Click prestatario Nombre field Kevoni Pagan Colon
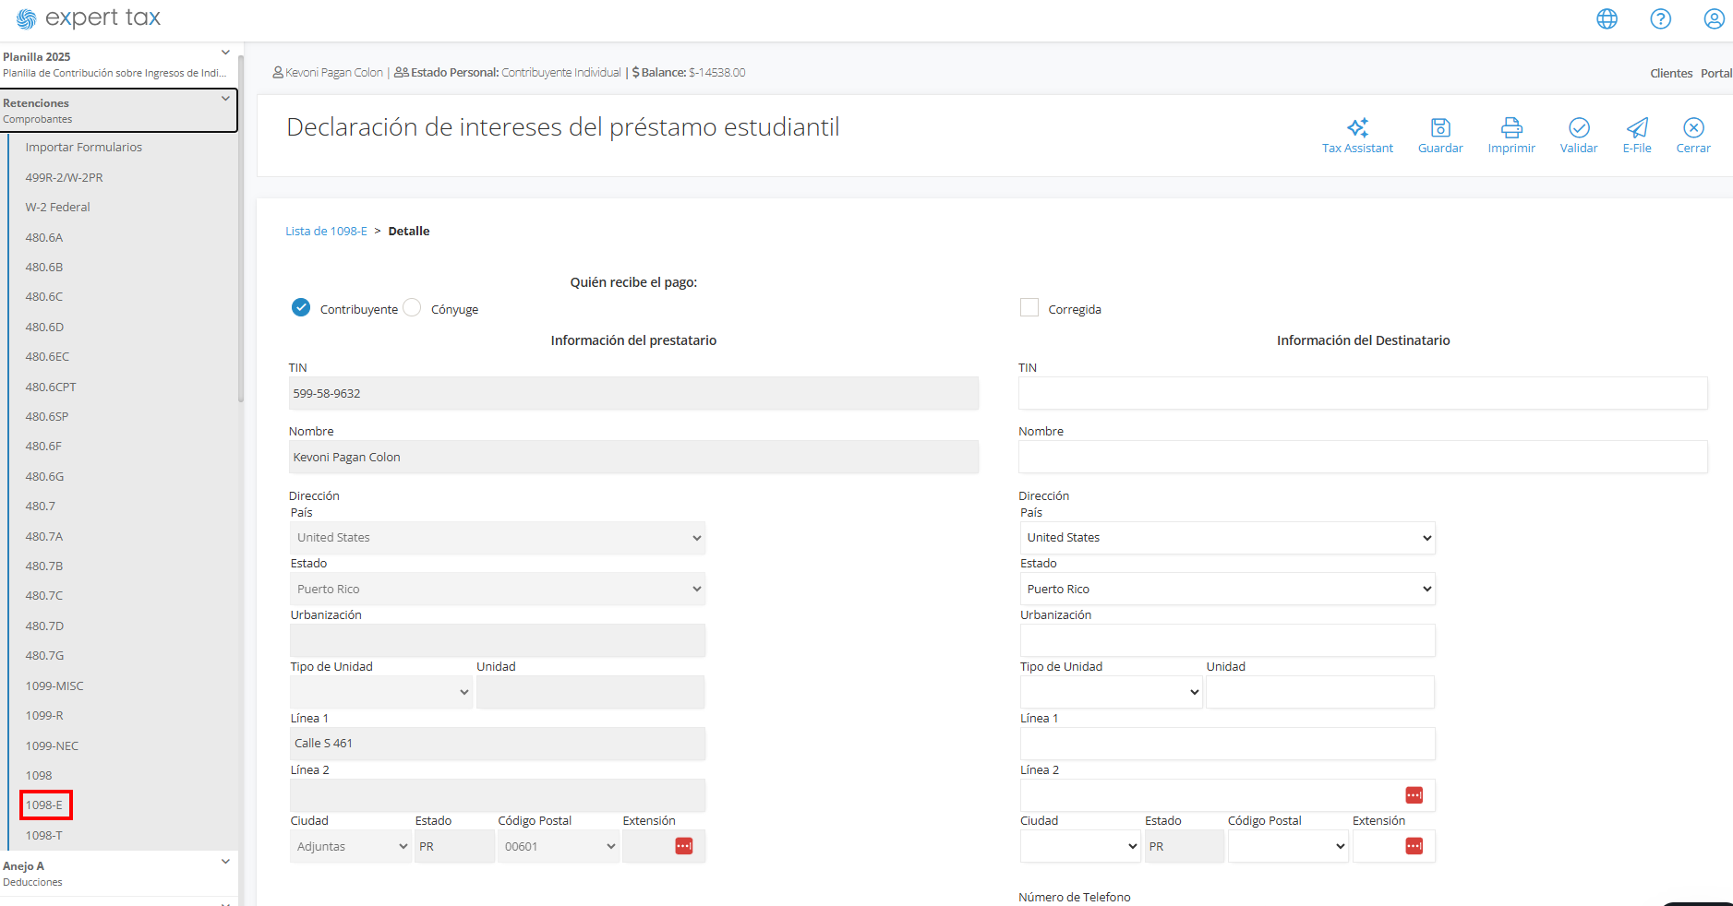This screenshot has height=906, width=1733. click(633, 457)
